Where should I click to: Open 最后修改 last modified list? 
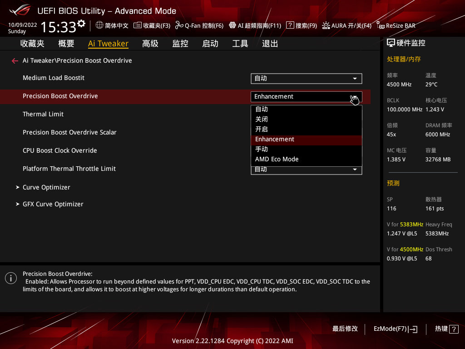[x=345, y=329]
